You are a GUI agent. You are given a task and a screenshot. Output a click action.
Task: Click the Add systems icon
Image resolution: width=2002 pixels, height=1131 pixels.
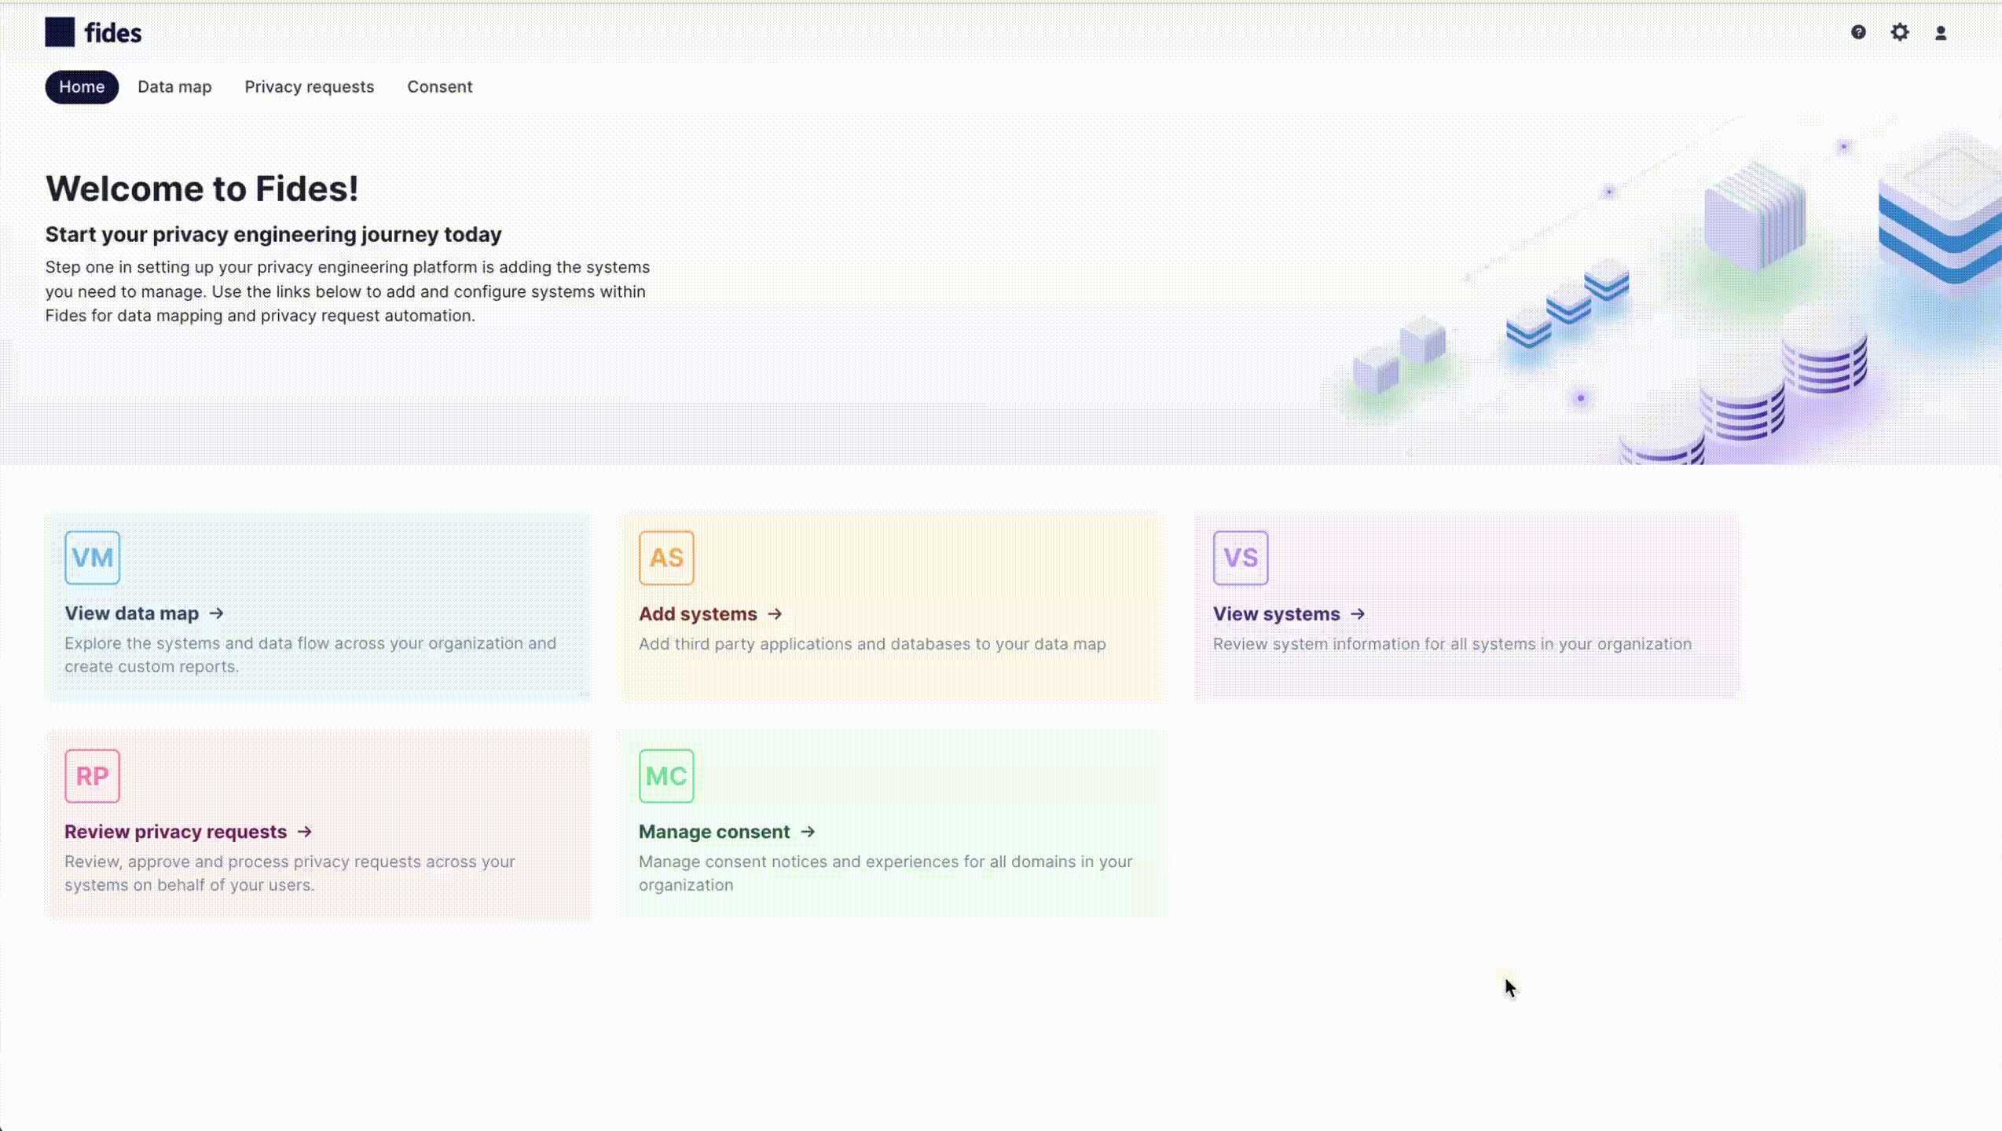[667, 557]
